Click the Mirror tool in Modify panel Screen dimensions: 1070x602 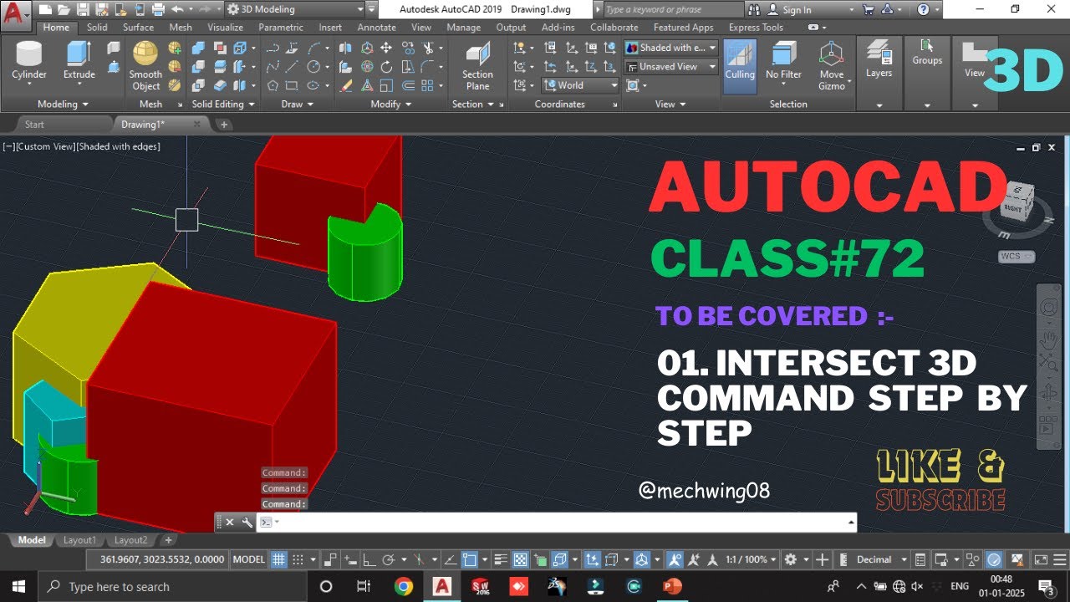point(345,48)
